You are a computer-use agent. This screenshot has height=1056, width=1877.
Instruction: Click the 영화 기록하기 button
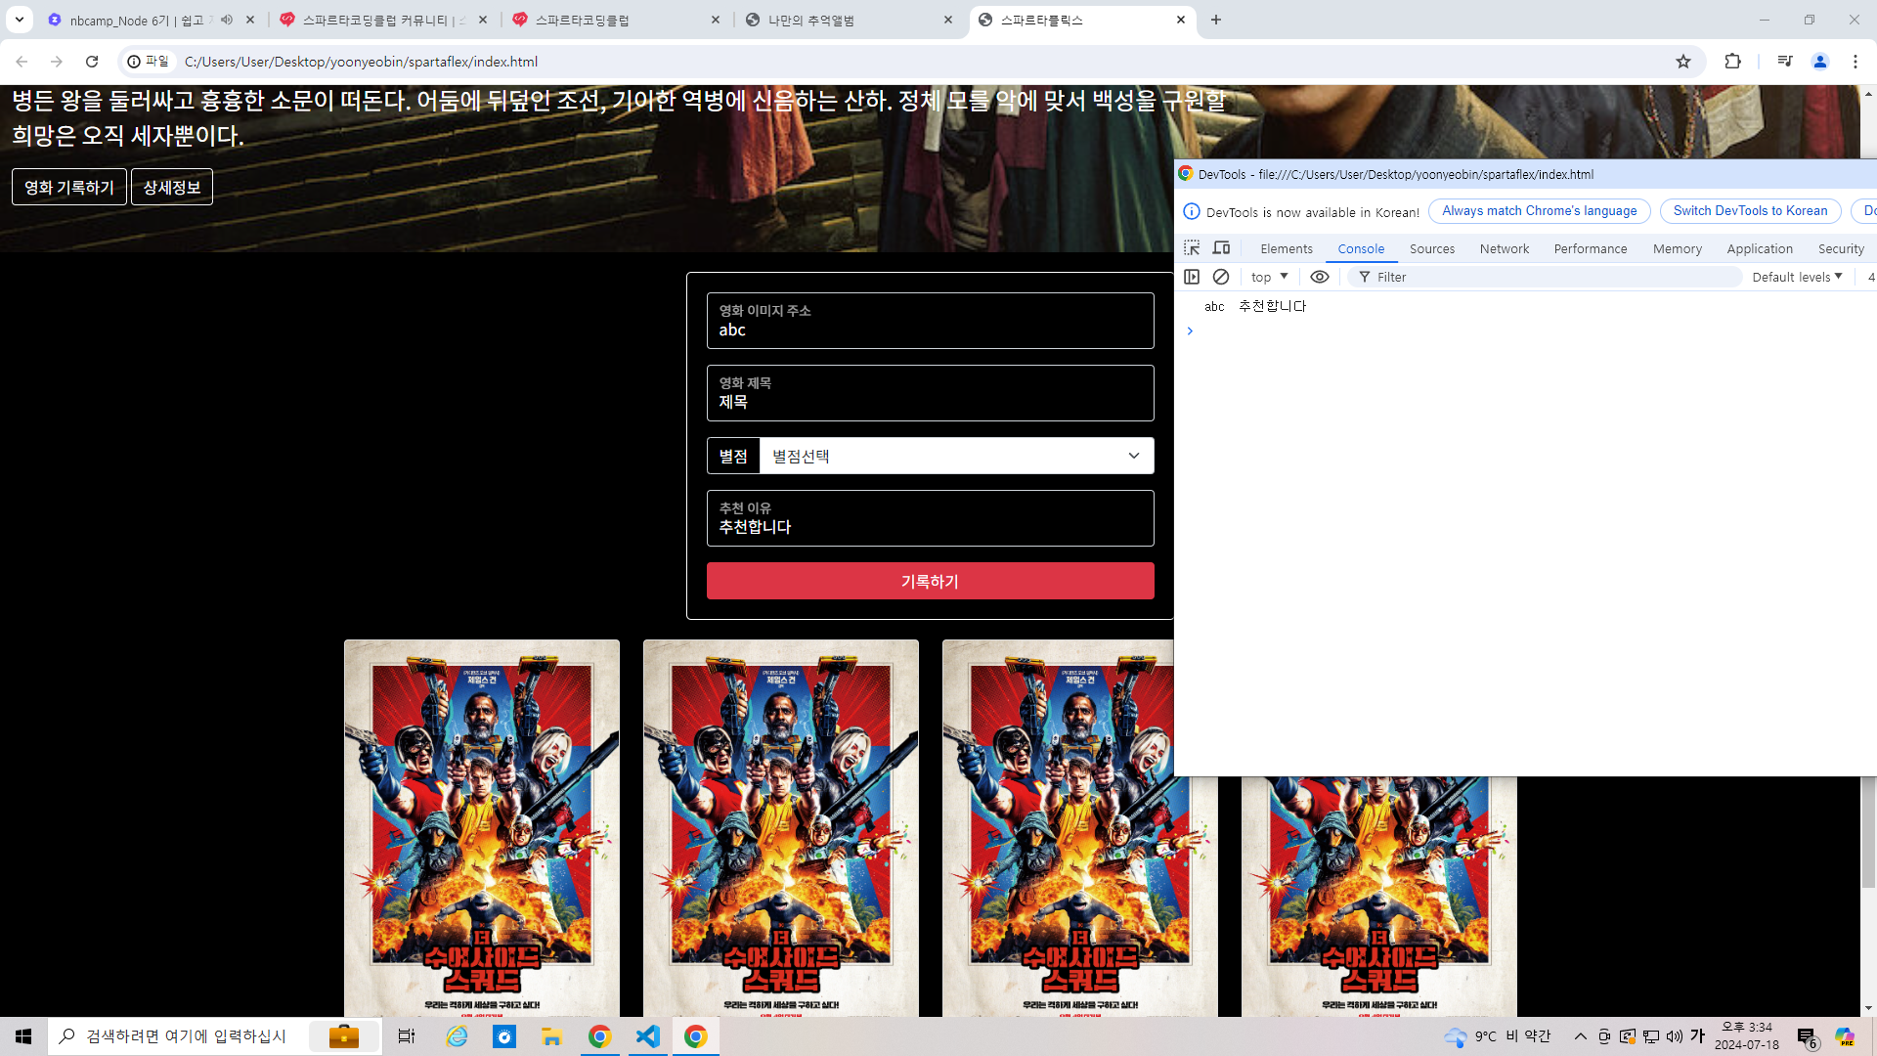[x=69, y=187]
